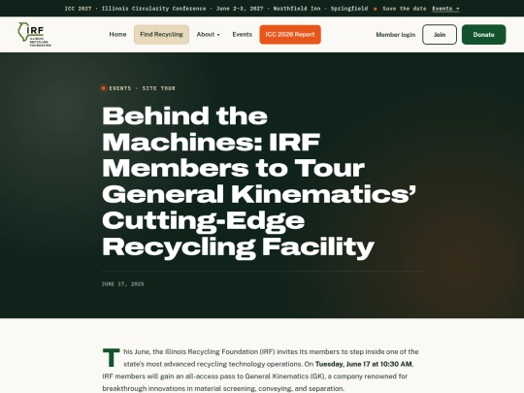Go to the Events nav link
This screenshot has height=393, width=524.
(x=243, y=34)
